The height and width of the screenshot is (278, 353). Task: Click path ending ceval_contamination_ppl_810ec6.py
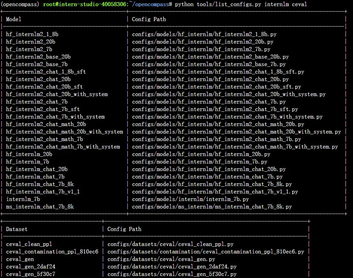point(206,251)
